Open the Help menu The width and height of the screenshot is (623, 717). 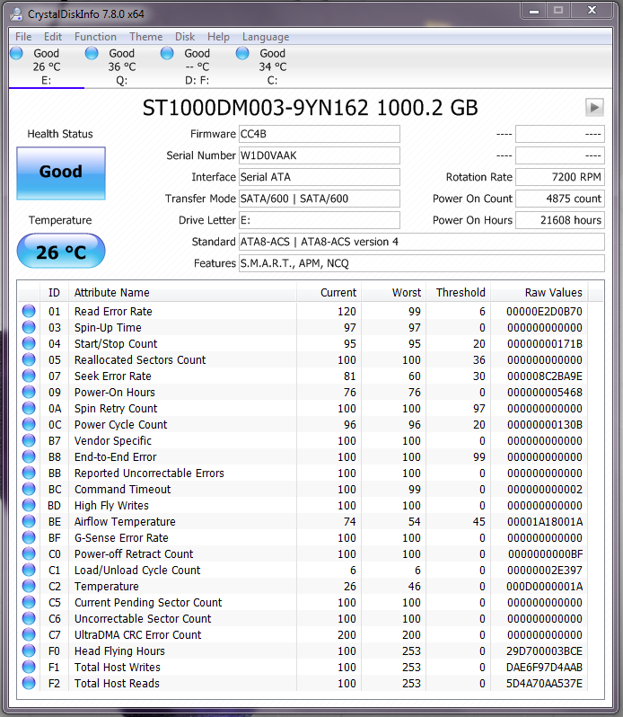[218, 37]
